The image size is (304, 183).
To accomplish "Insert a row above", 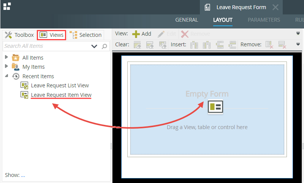I will (220, 45).
